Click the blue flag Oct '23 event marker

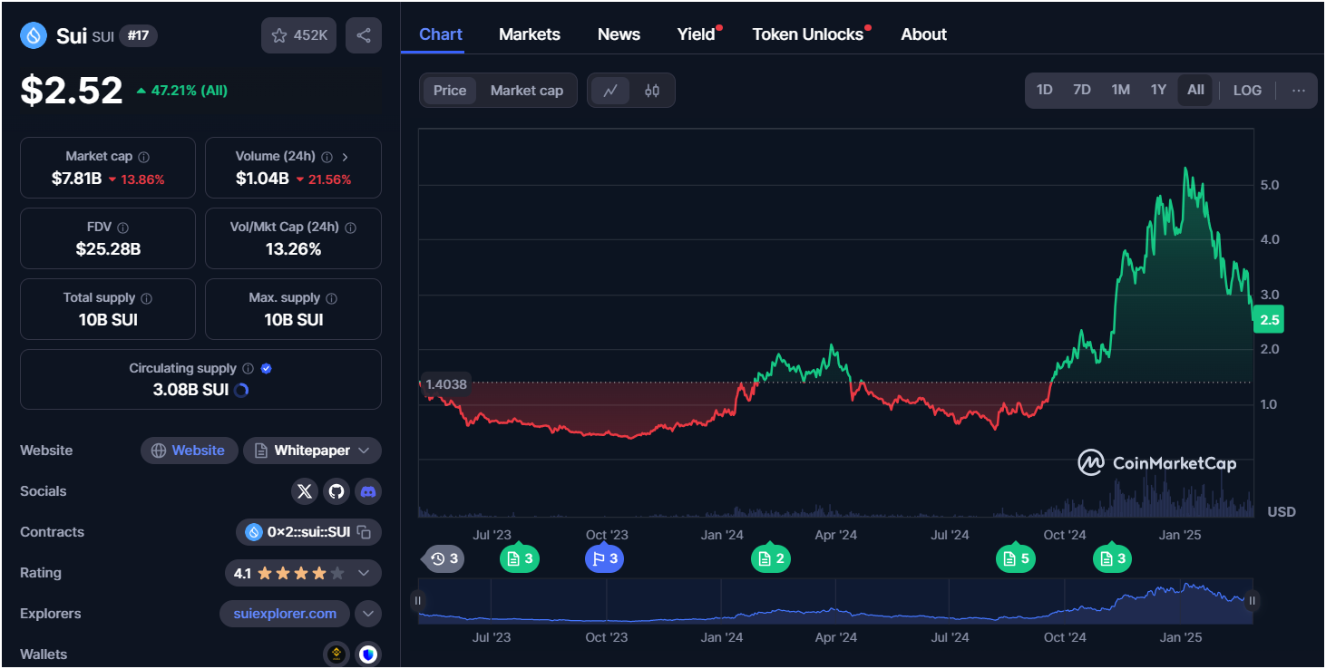click(604, 558)
